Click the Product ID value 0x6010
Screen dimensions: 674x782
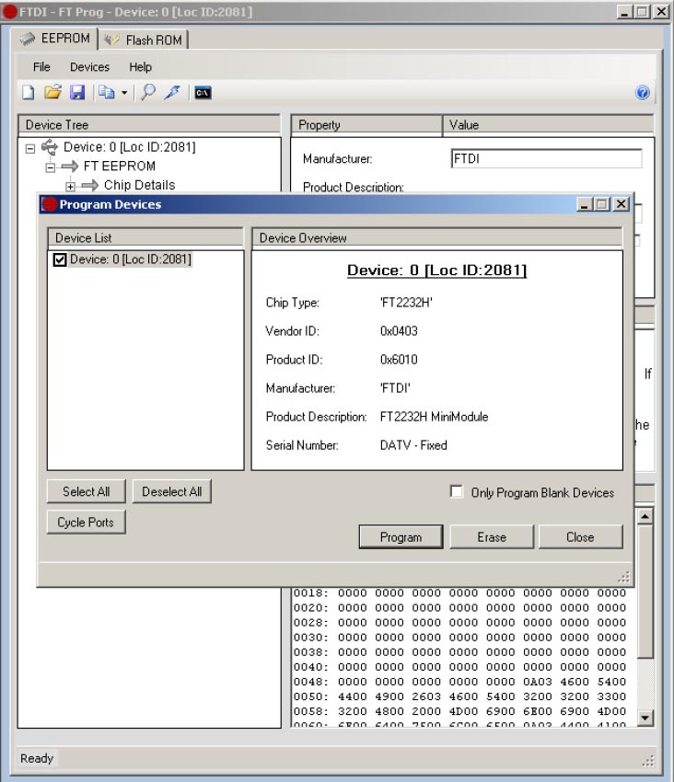pos(399,360)
